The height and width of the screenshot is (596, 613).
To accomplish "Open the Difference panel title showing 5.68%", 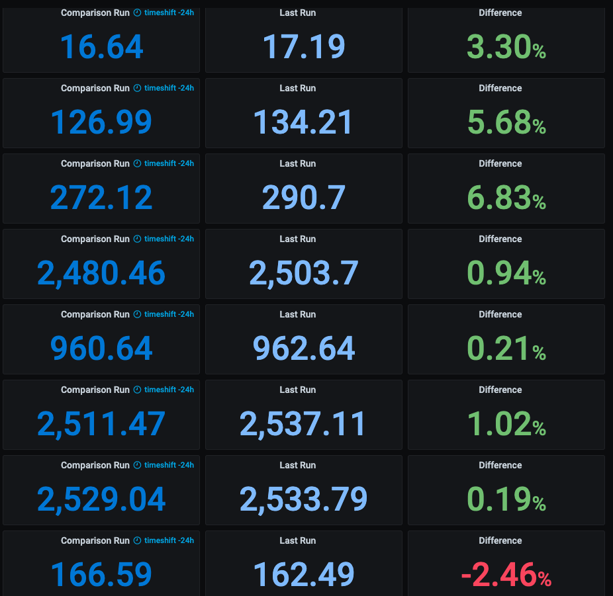I will tap(500, 88).
